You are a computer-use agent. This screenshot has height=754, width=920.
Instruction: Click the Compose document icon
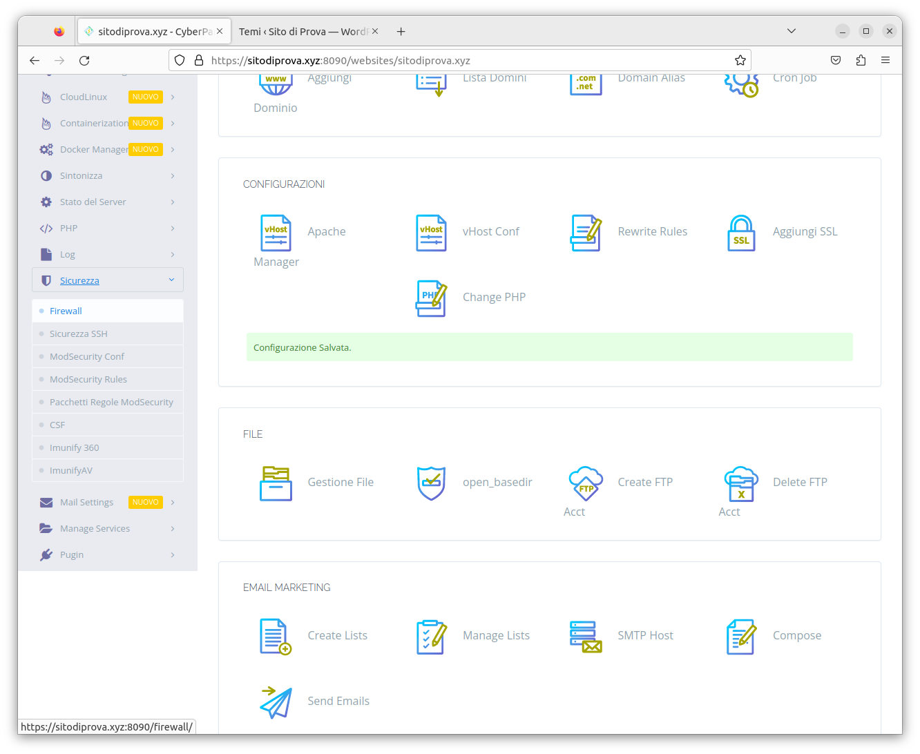(x=741, y=637)
